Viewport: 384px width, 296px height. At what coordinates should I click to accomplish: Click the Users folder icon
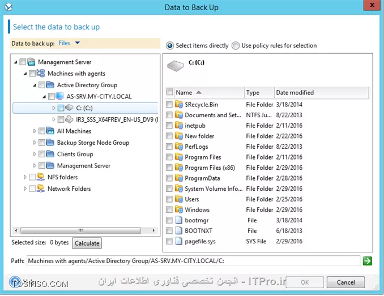(x=179, y=199)
